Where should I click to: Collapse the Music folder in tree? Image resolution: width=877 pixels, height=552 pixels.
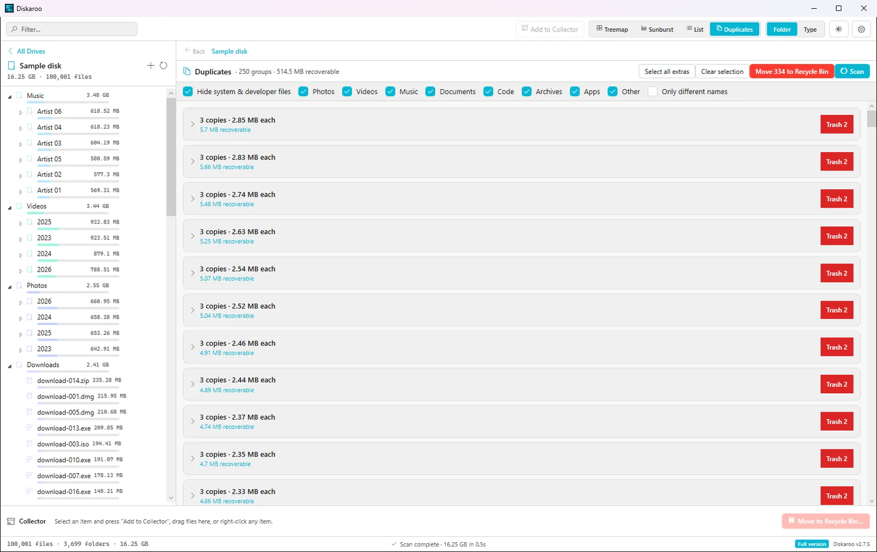(x=10, y=96)
